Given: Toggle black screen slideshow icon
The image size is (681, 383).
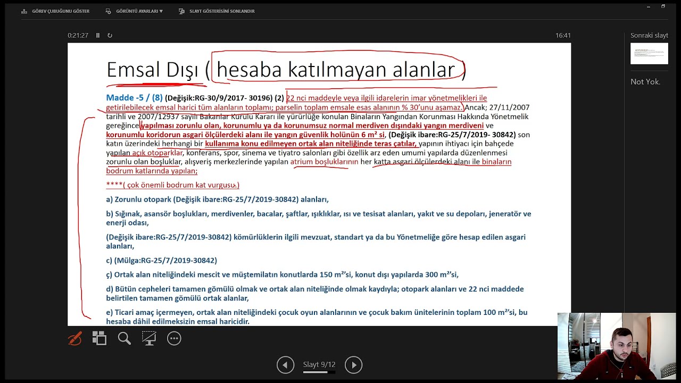Looking at the screenshot, I should point(149,338).
